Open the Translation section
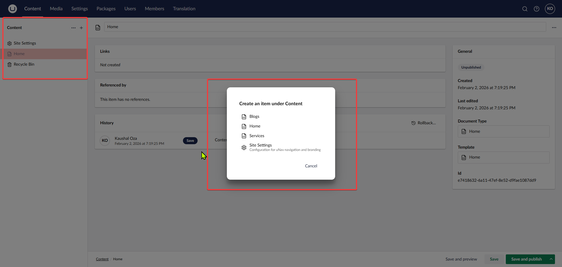The height and width of the screenshot is (267, 562). pyautogui.click(x=184, y=9)
